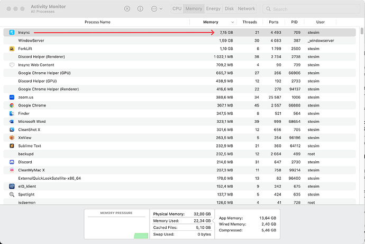Sort by the Process Name column header
The height and width of the screenshot is (244, 365).
coord(97,22)
